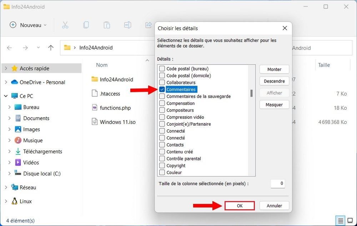Click the details list vertical scrollbar
Image resolution: width=357 pixels, height=226 pixels.
tap(251, 93)
